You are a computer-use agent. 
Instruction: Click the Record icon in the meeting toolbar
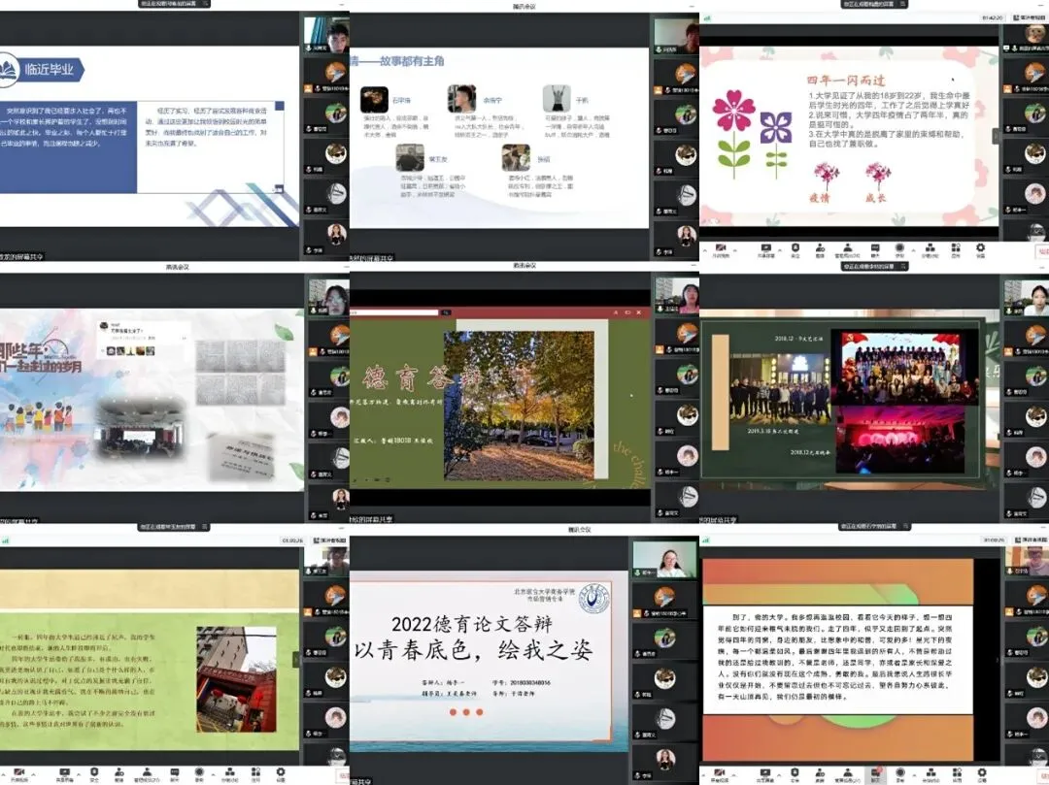200,771
